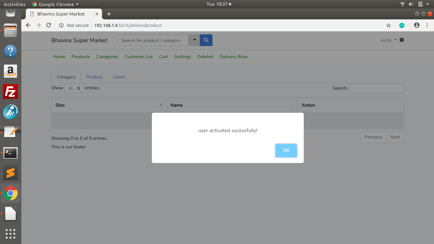The width and height of the screenshot is (434, 244).
Task: Open the settings gear next to kunju
Action: (x=402, y=40)
